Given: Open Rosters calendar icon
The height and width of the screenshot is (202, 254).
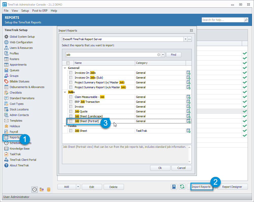Looking at the screenshot, I should tap(6, 59).
